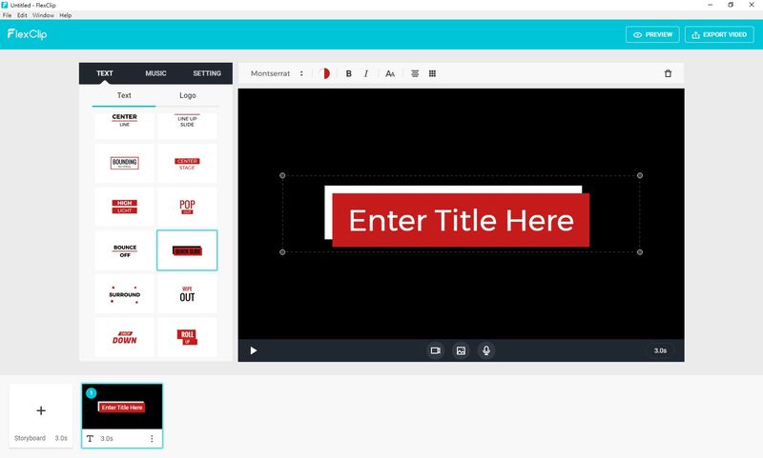The width and height of the screenshot is (763, 458).
Task: Choose the Bounding text style
Action: click(125, 163)
